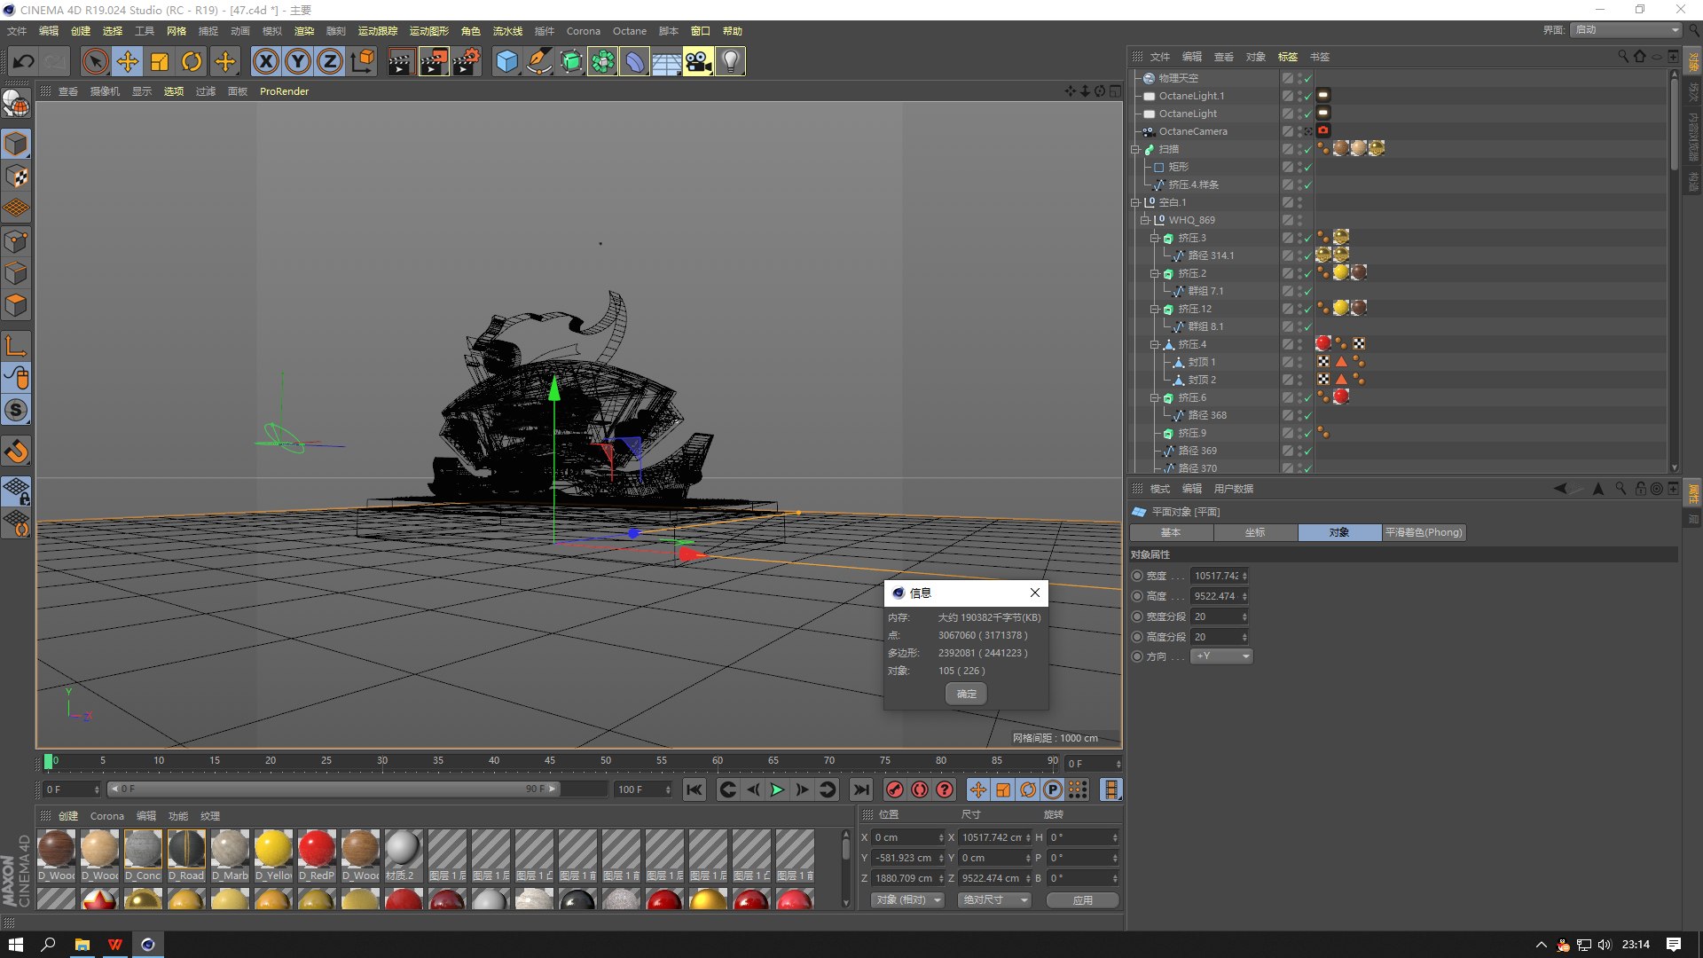Toggle the 宽度 animation radio dot
Viewport: 1703px width, 958px height.
[1138, 576]
